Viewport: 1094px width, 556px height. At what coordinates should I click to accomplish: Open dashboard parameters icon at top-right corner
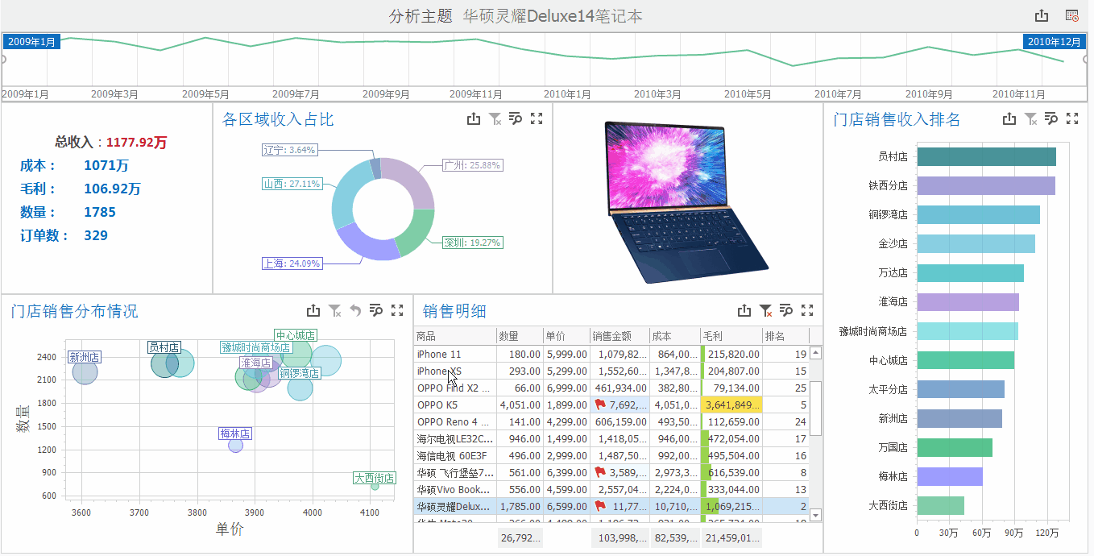[1071, 16]
